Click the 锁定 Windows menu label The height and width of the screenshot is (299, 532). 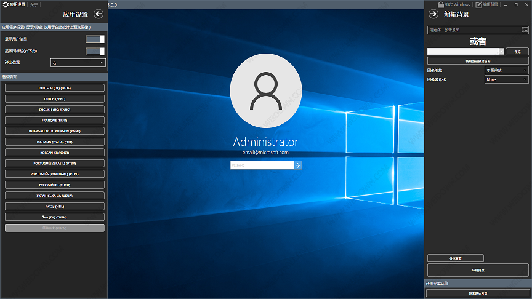457,5
